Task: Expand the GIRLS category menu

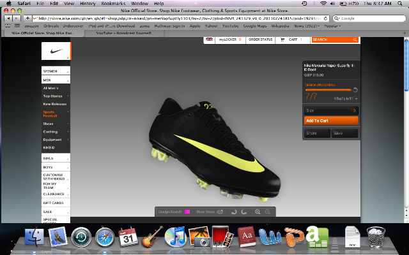Action: click(x=56, y=158)
